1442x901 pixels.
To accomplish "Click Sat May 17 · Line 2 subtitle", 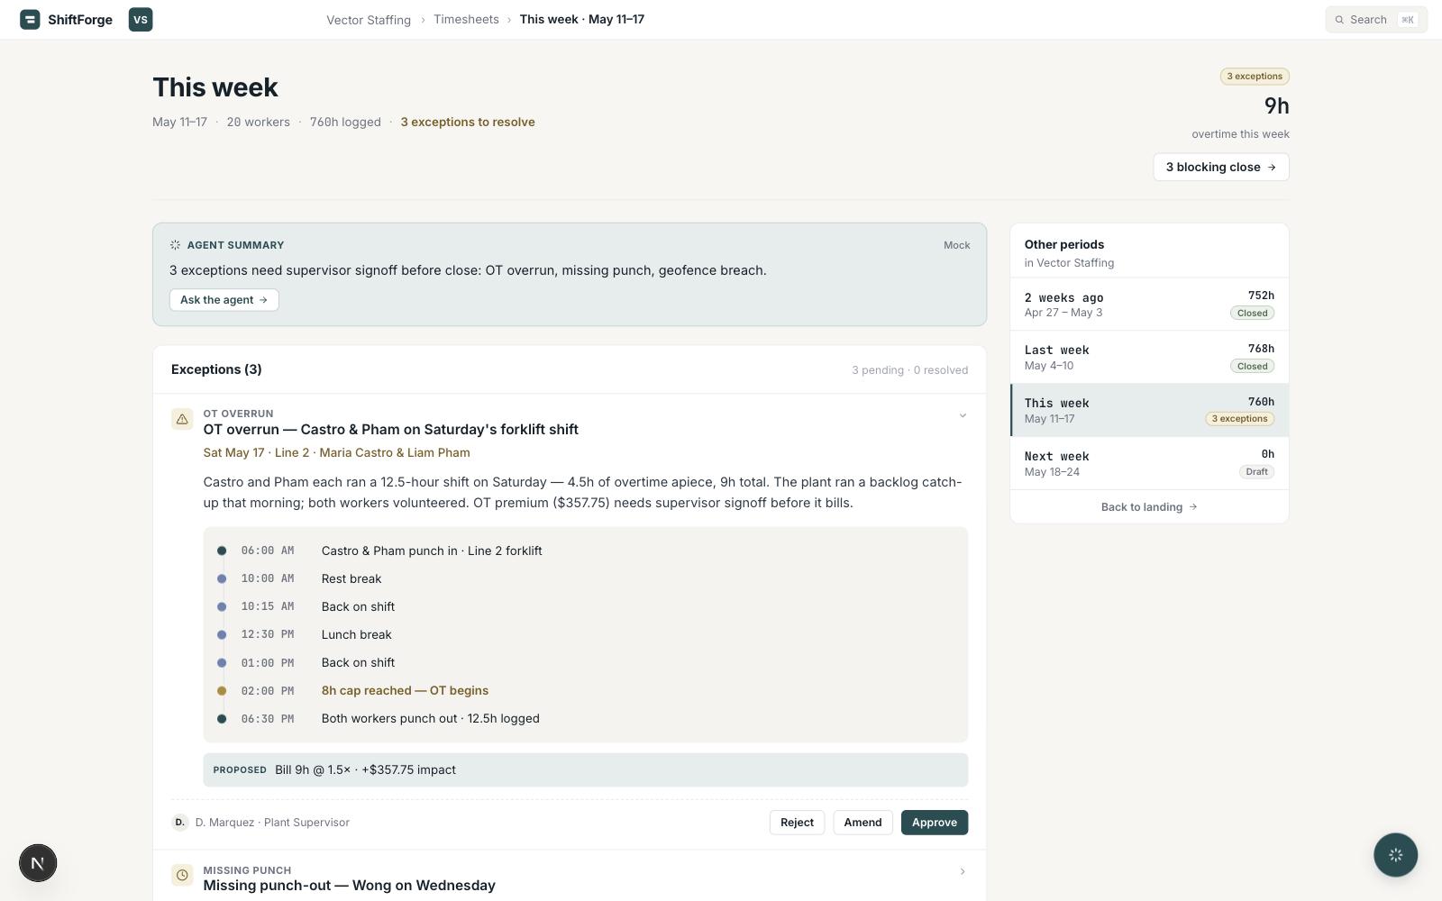I will pyautogui.click(x=336, y=453).
